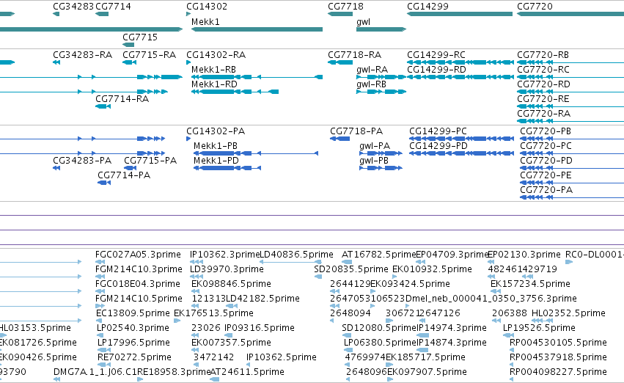624x383 pixels.
Task: Click the FGC027A05.3prime EST label
Action: pyautogui.click(x=138, y=255)
